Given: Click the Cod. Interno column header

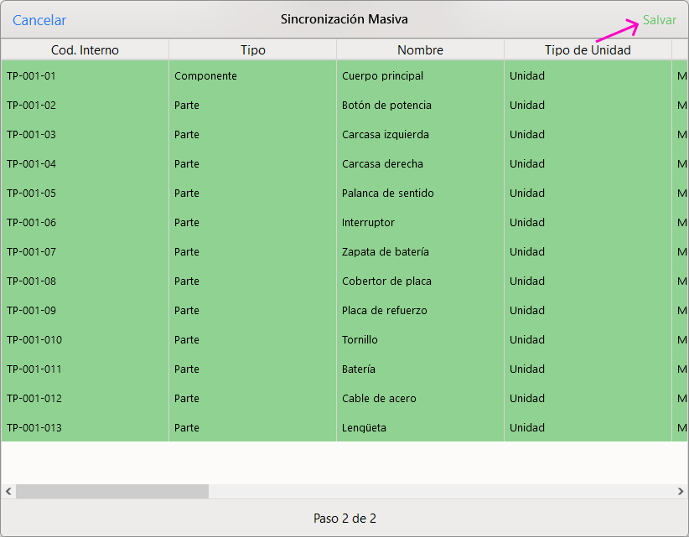Looking at the screenshot, I should [x=85, y=50].
